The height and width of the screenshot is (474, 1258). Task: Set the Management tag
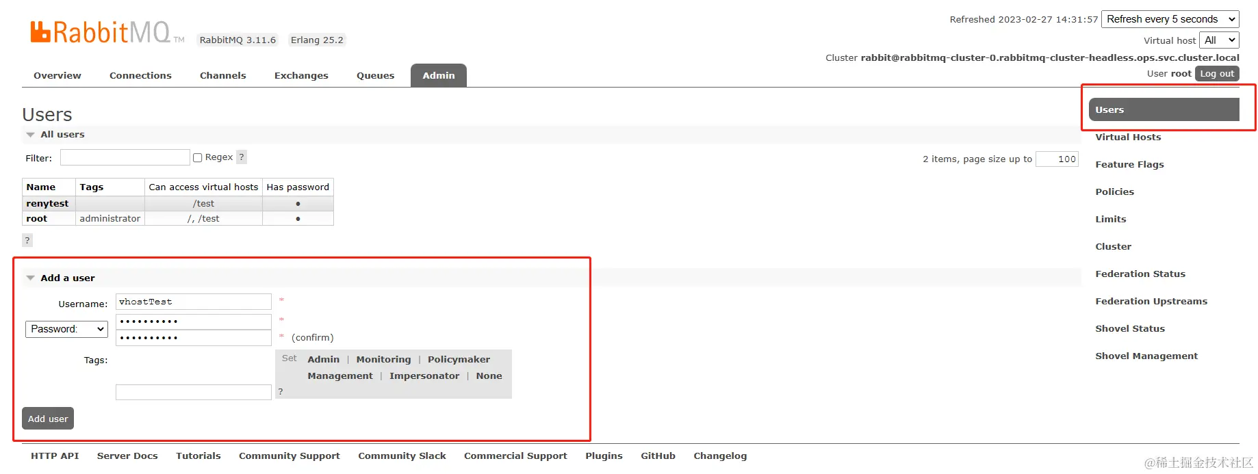click(x=340, y=376)
